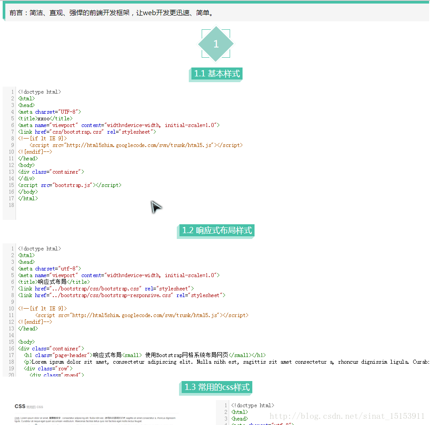Select the "1.2 响应式布局样式" heading
This screenshot has height=425, width=430.
pyautogui.click(x=216, y=230)
